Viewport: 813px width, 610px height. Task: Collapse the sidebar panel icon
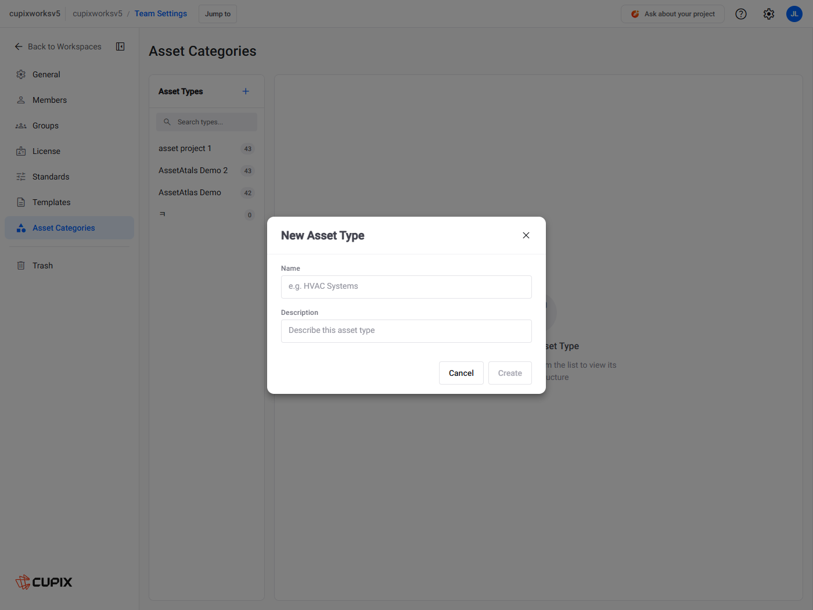coord(120,46)
